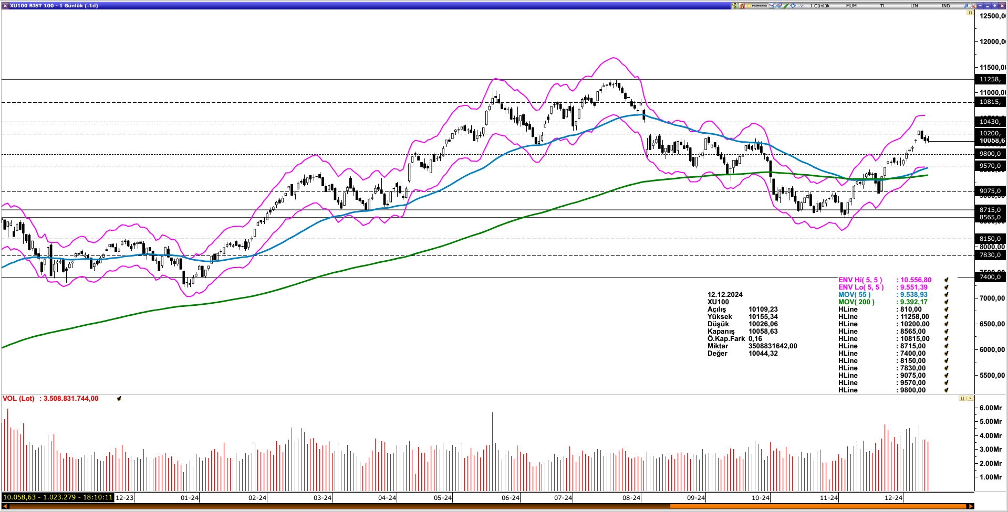Click the pulse-line indicator icon
Viewport: 1008px width, 512px height.
click(x=801, y=6)
